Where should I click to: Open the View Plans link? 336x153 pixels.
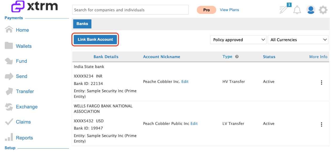[x=229, y=10]
